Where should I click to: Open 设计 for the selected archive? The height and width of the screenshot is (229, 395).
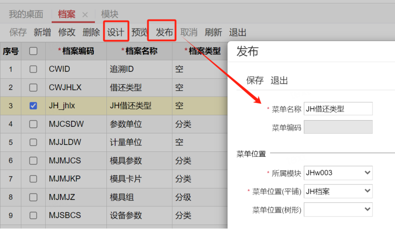[x=115, y=32]
